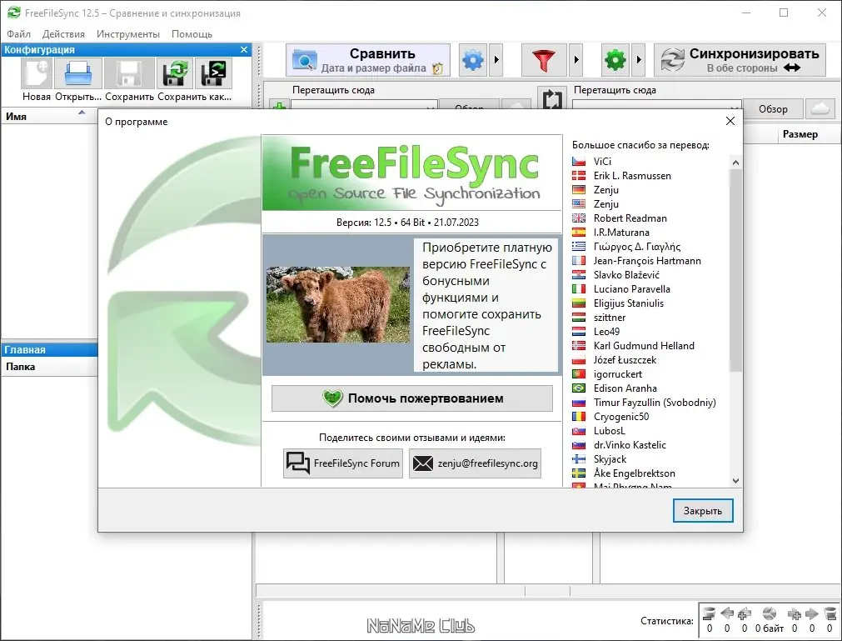Click the Brazilian flag by Edison Aranha

578,388
